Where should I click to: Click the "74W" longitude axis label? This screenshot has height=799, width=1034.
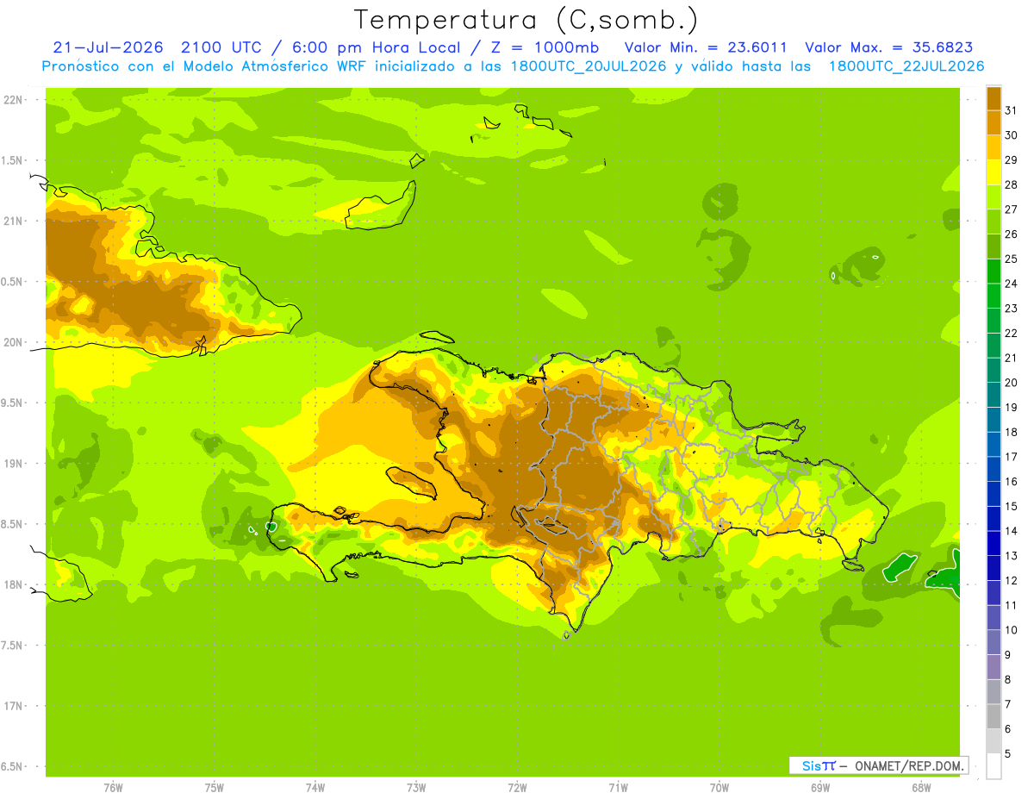(315, 788)
